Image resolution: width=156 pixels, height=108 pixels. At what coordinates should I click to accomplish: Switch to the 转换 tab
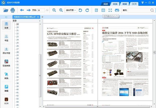pyautogui.click(x=115, y=4)
